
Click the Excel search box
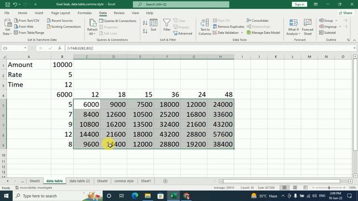click(x=181, y=4)
